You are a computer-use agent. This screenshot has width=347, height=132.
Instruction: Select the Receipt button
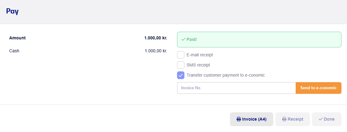tap(293, 119)
